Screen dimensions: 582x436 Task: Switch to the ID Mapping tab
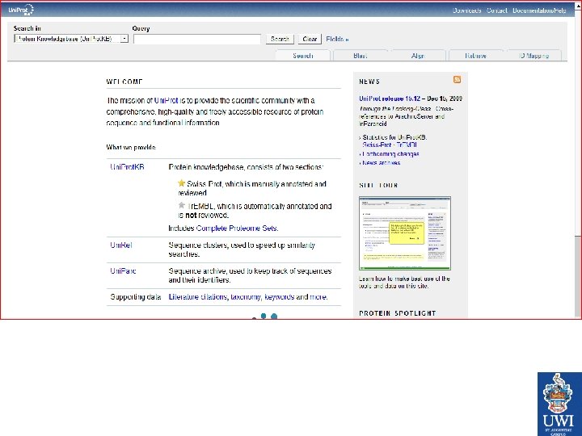tap(533, 56)
